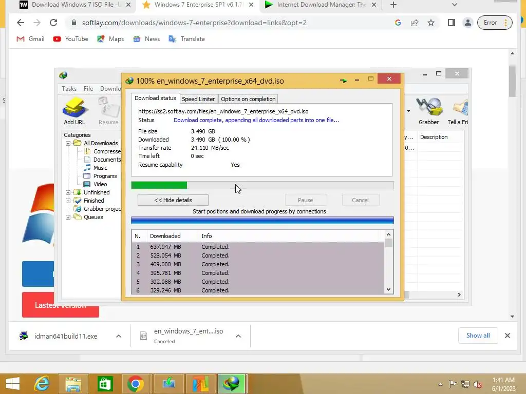Bookmark this page with the star icon
This screenshot has height=394, width=526.
click(431, 23)
